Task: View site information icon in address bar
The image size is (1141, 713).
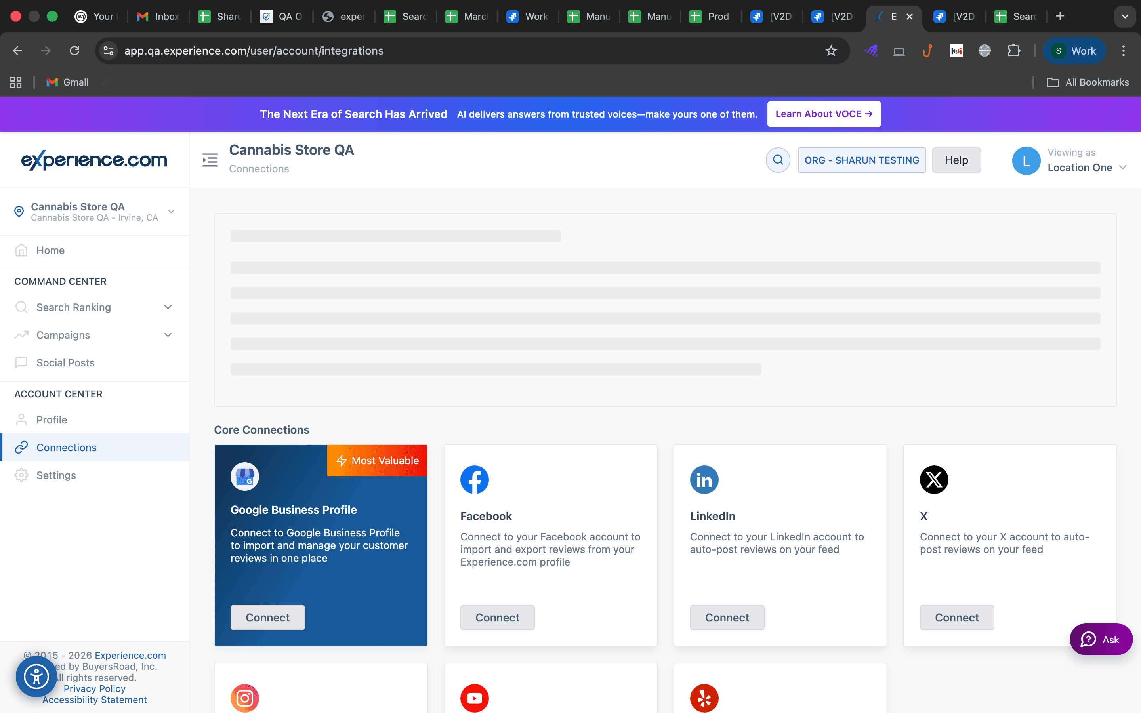Action: pos(109,50)
